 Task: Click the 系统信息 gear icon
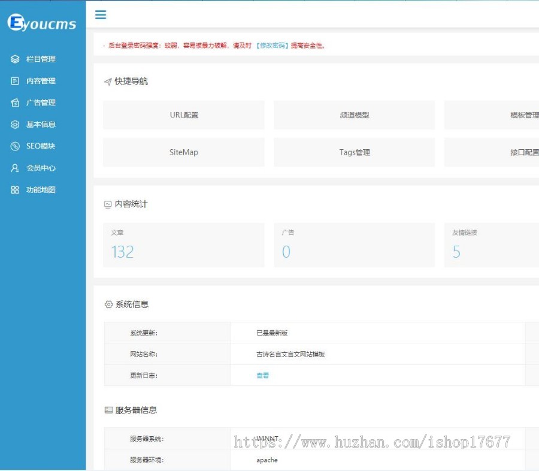coord(108,304)
